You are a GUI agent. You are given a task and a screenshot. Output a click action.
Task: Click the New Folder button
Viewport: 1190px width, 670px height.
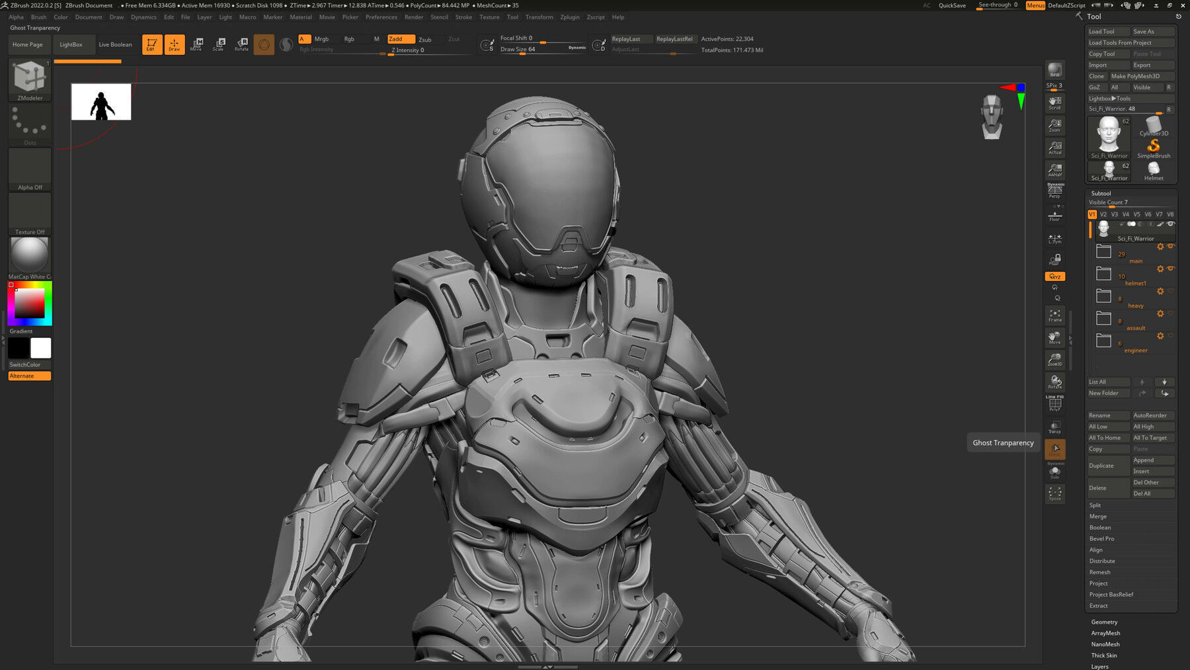click(x=1109, y=394)
